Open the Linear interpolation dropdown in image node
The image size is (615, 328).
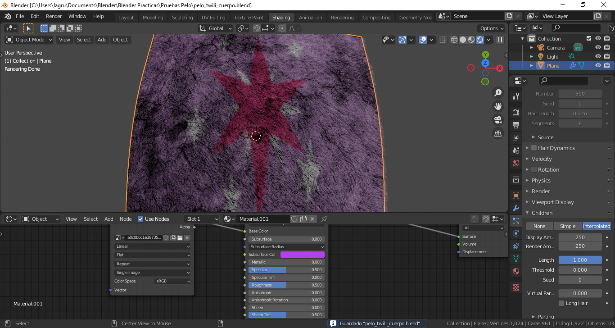153,246
